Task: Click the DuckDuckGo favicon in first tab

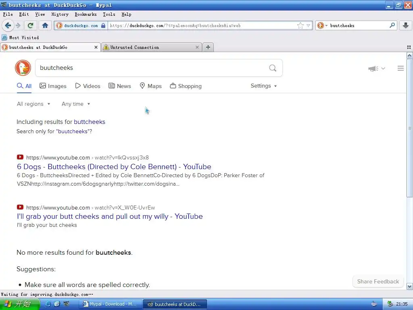Action: point(5,47)
